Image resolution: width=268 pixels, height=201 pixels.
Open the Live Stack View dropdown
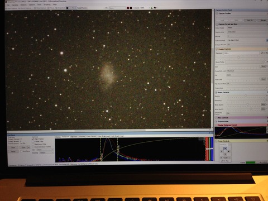pos(45,150)
